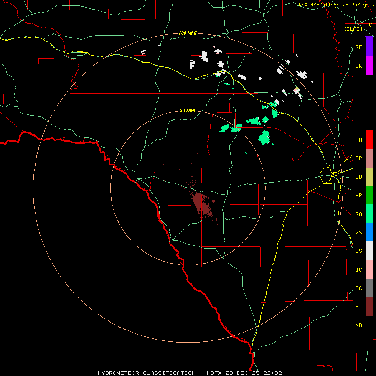Click the ND legend label

pyautogui.click(x=358, y=325)
